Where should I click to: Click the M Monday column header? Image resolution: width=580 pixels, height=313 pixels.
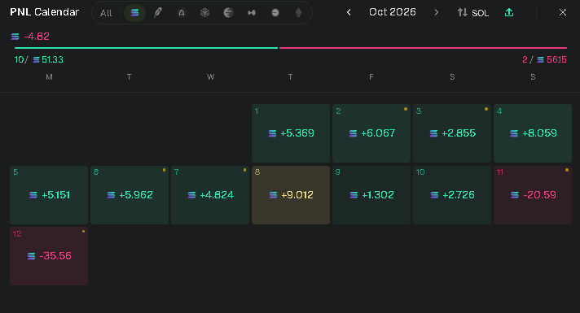click(49, 77)
